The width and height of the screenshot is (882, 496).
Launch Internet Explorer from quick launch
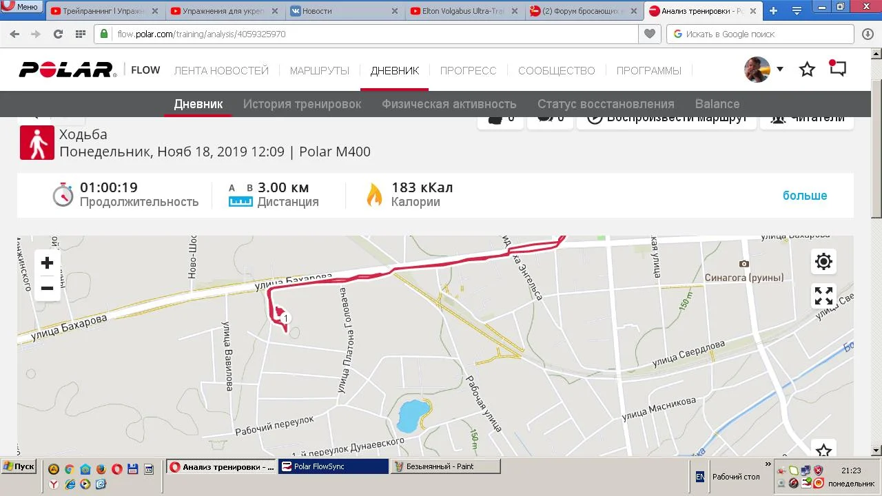coord(70,484)
